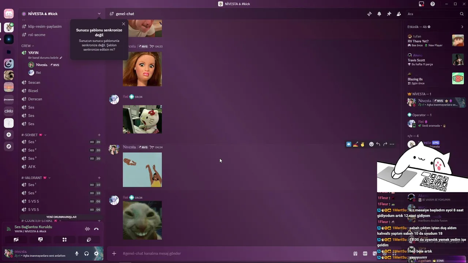Open more message options
This screenshot has width=468, height=263.
[x=392, y=144]
